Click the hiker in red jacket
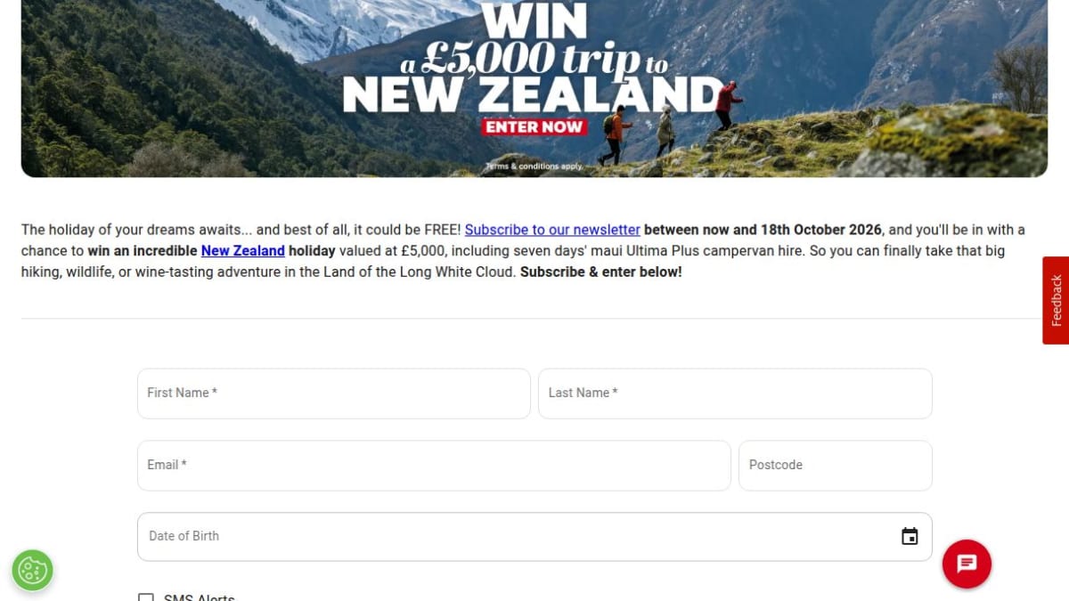 (728, 105)
